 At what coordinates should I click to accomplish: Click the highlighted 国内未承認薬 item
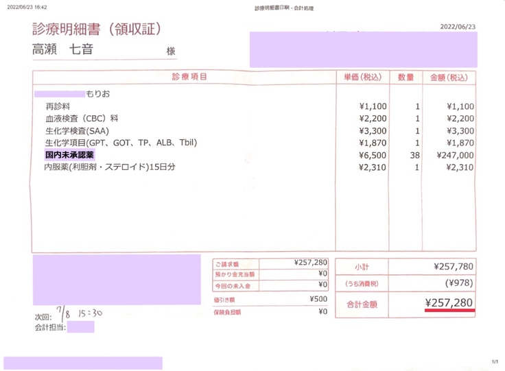pos(69,155)
